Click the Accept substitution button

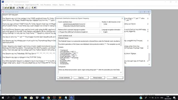(65, 77)
